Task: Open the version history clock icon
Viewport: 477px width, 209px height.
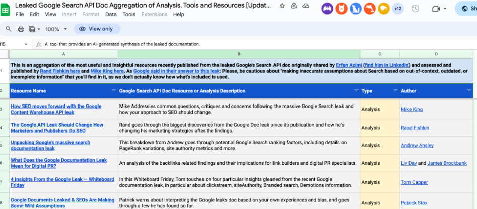Action: click(x=415, y=9)
